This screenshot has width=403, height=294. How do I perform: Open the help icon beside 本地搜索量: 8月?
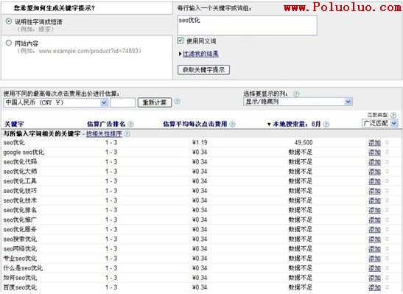pos(326,124)
